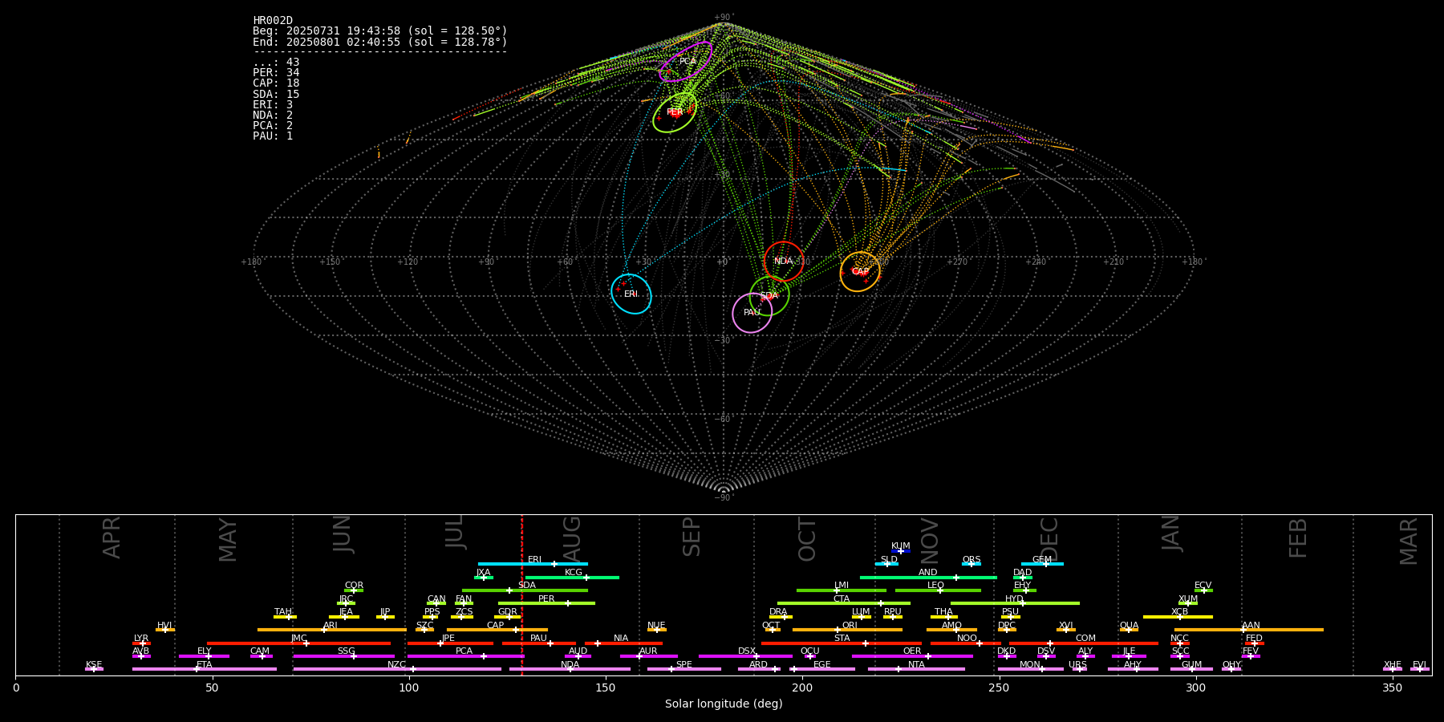Click the End: 20250801 02:40:55 timestamp line
Viewport: 1444px width, 722px height.
point(380,42)
